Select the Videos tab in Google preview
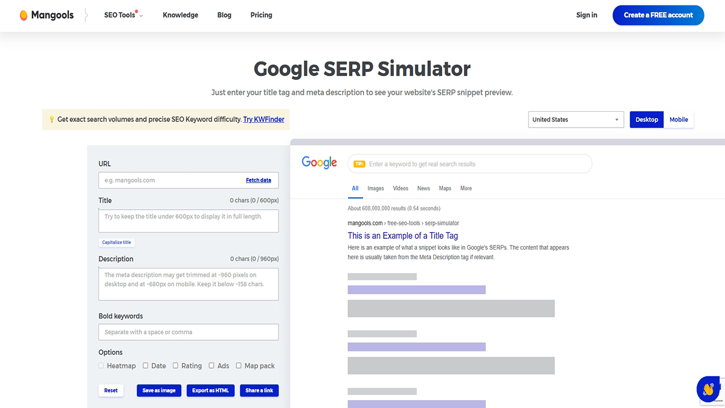Screen dimensions: 725x408 pyautogui.click(x=401, y=189)
